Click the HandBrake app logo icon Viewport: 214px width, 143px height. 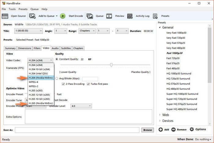coord(4,3)
